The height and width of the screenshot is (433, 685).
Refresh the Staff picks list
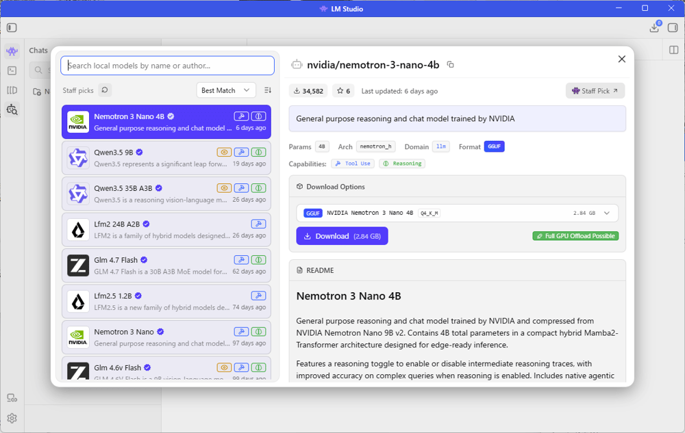(x=105, y=90)
